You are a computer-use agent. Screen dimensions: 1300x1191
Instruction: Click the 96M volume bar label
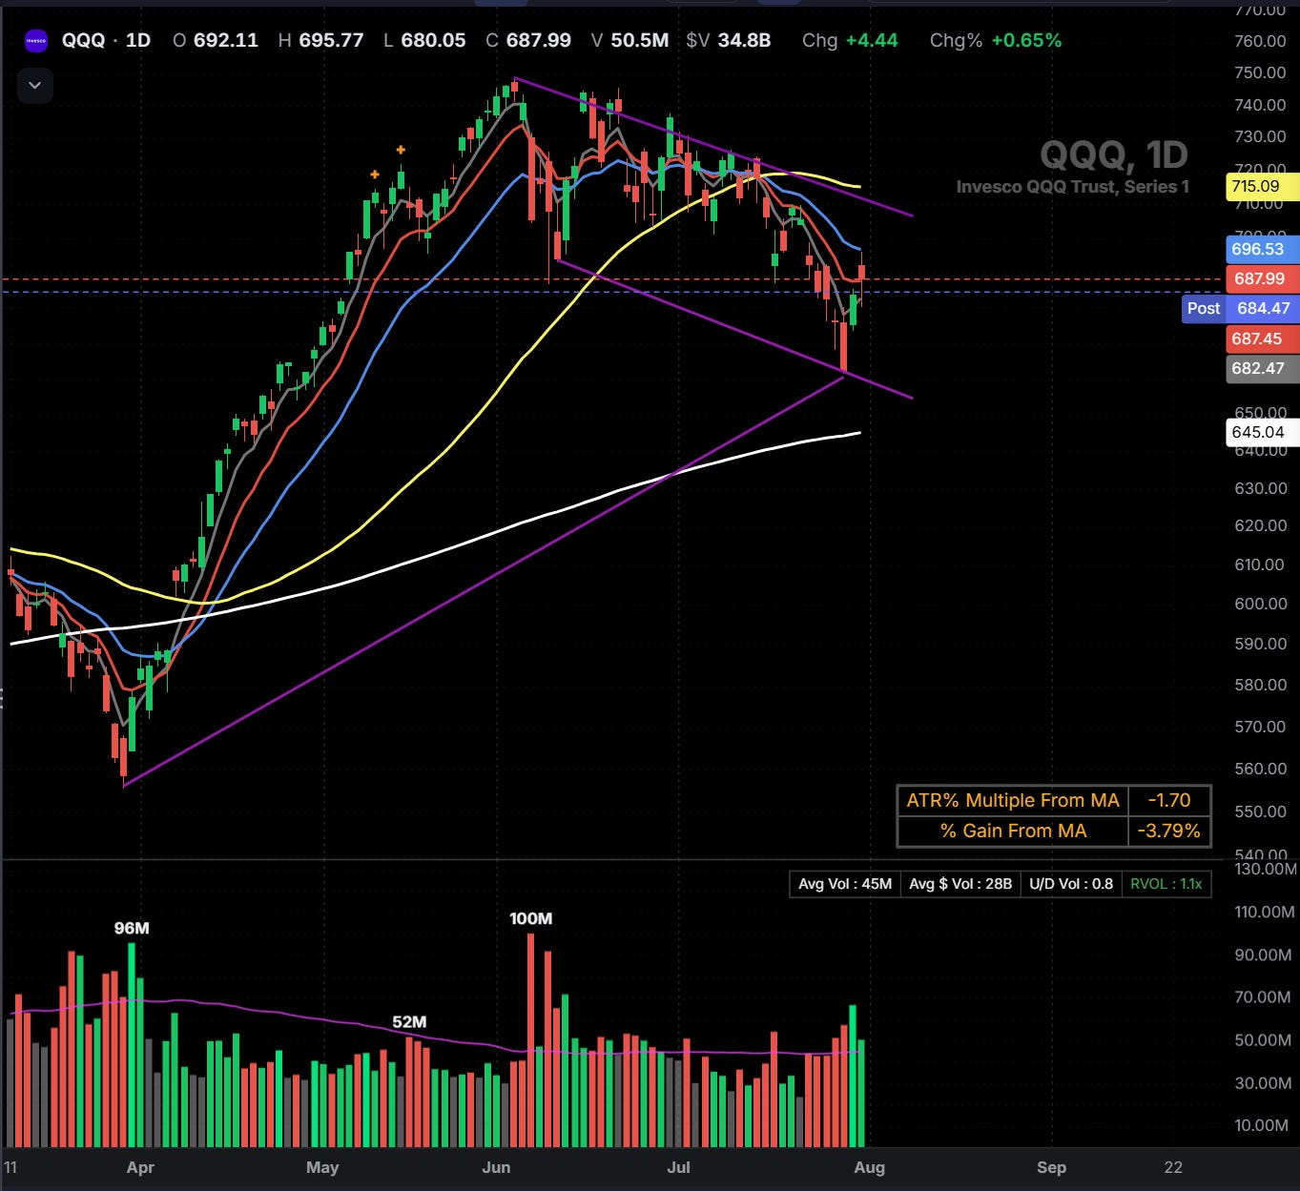(x=132, y=929)
